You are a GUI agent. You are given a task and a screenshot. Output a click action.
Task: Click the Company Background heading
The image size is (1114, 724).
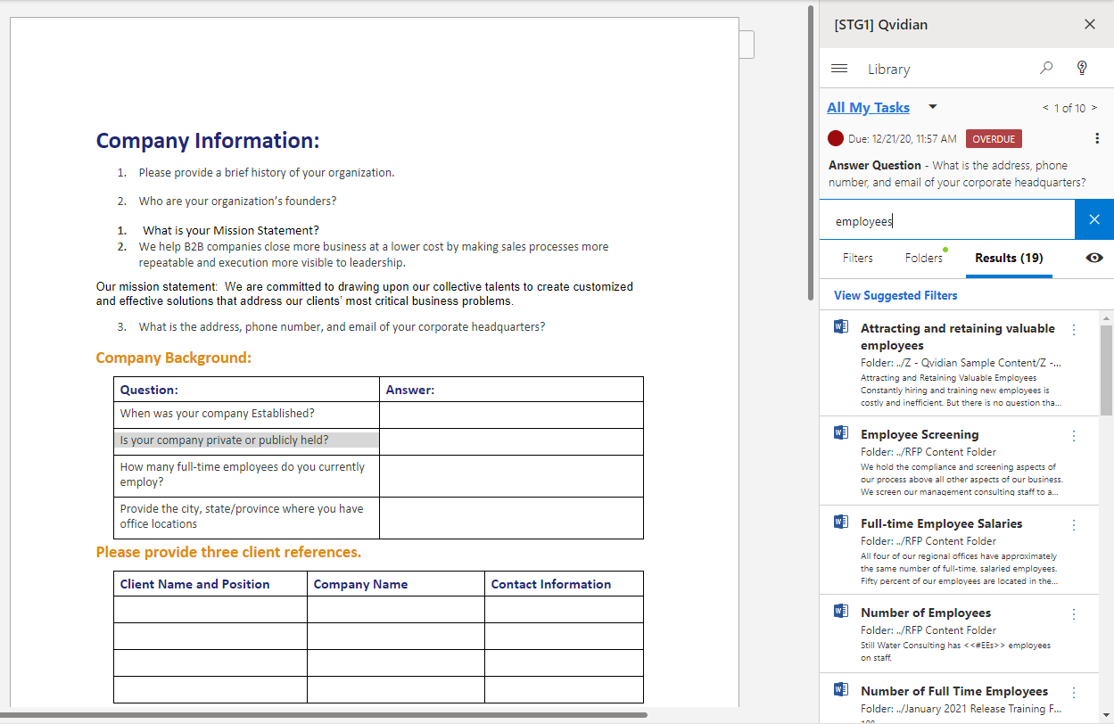click(x=174, y=358)
